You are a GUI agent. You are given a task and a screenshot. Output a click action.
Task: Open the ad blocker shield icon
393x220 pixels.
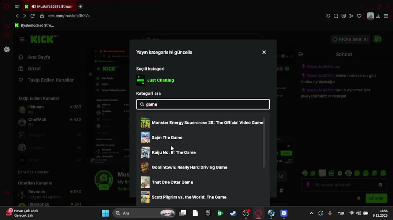344,16
